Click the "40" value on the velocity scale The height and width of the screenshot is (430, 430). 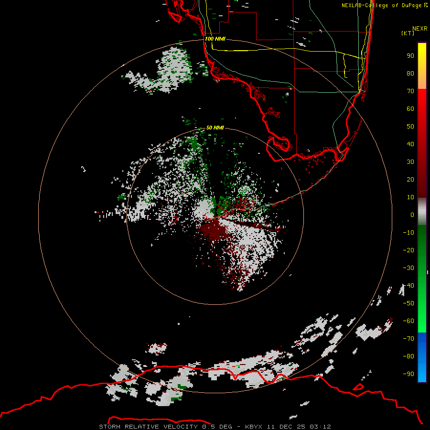pos(410,144)
